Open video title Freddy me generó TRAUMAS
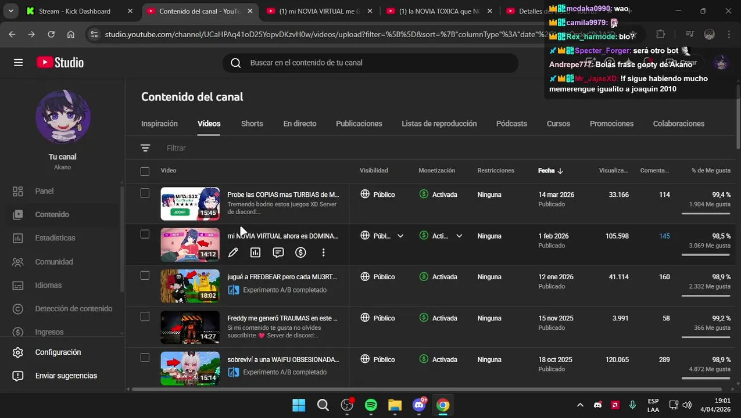This screenshot has height=418, width=741. [x=282, y=318]
